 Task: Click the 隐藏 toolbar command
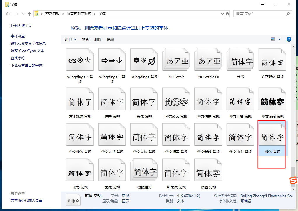click(111, 40)
